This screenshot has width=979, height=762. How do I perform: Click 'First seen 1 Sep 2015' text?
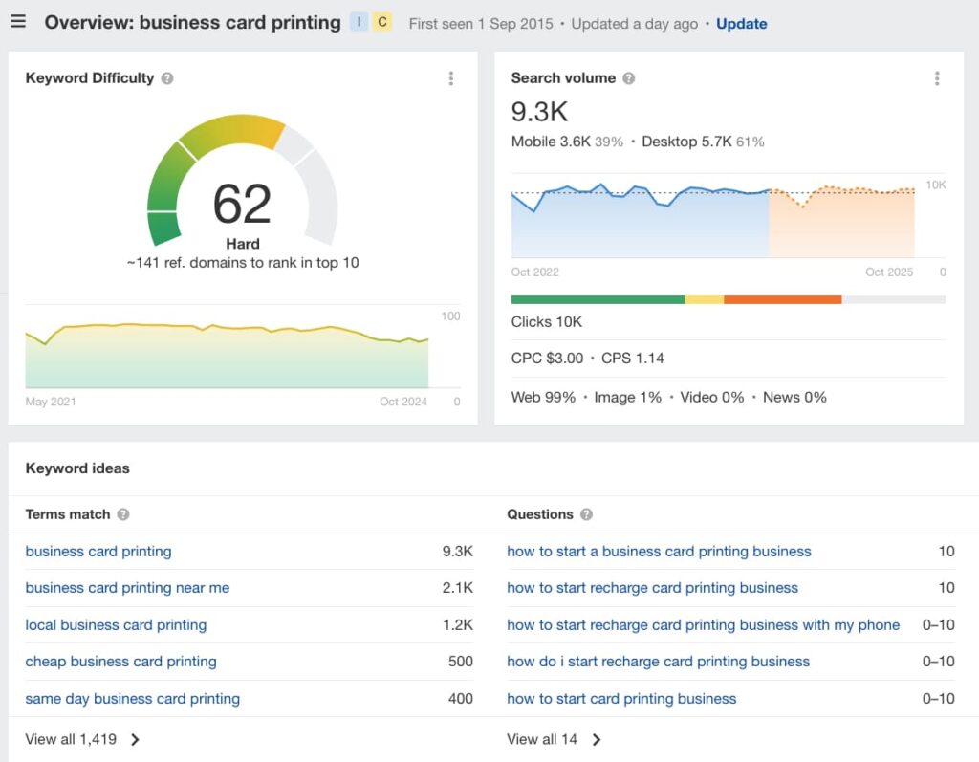coord(481,24)
